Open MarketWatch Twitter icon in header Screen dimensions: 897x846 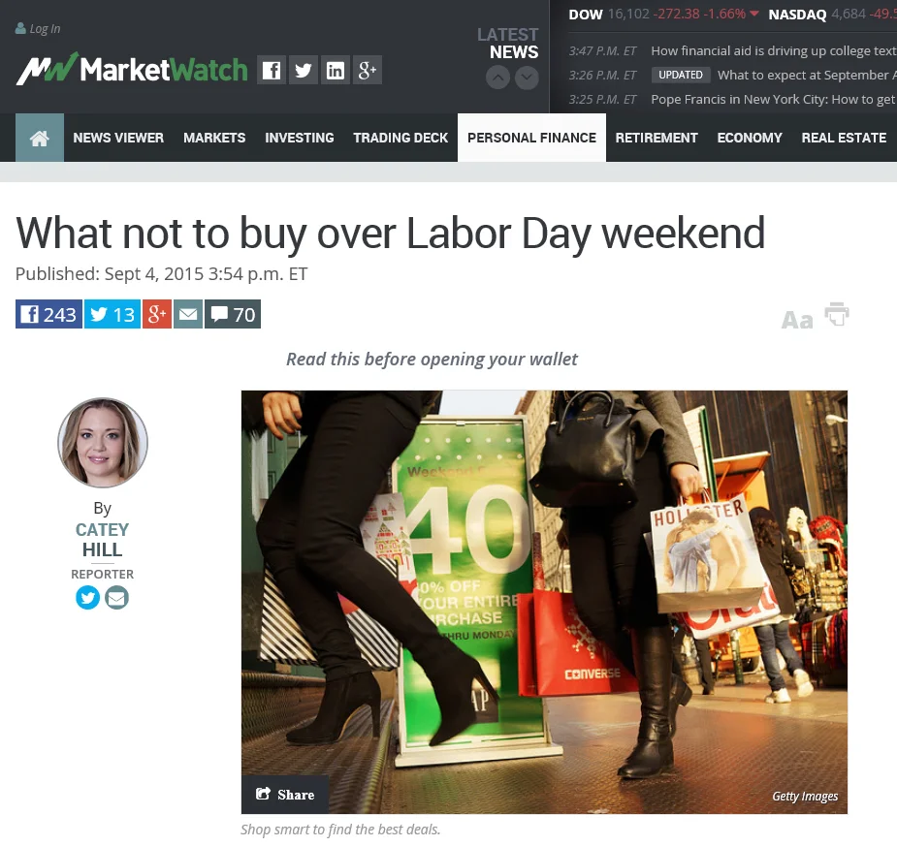coord(304,71)
